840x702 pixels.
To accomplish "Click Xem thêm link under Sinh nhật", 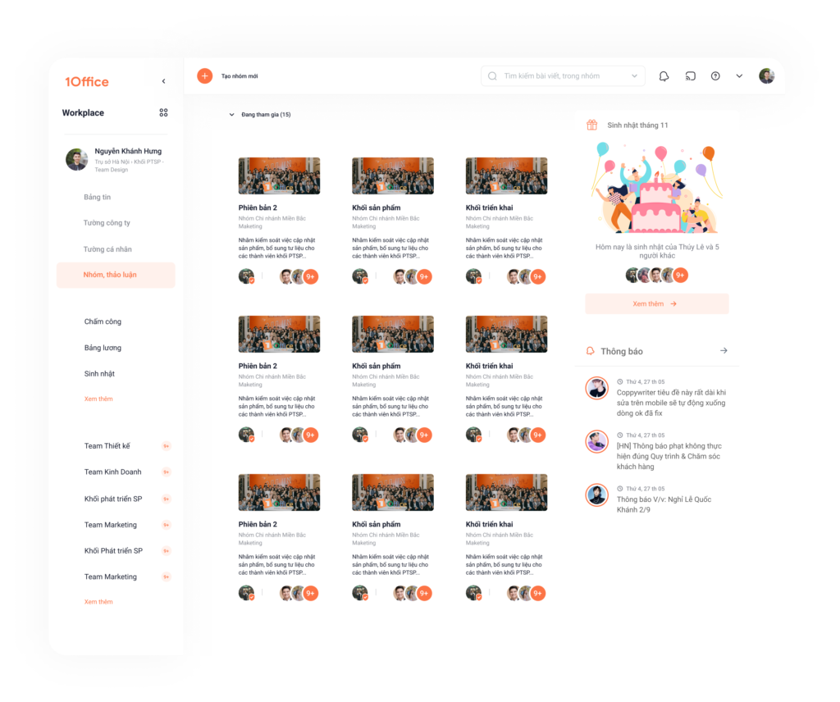I will click(x=98, y=399).
